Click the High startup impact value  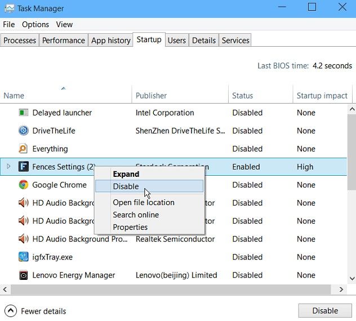pos(305,167)
